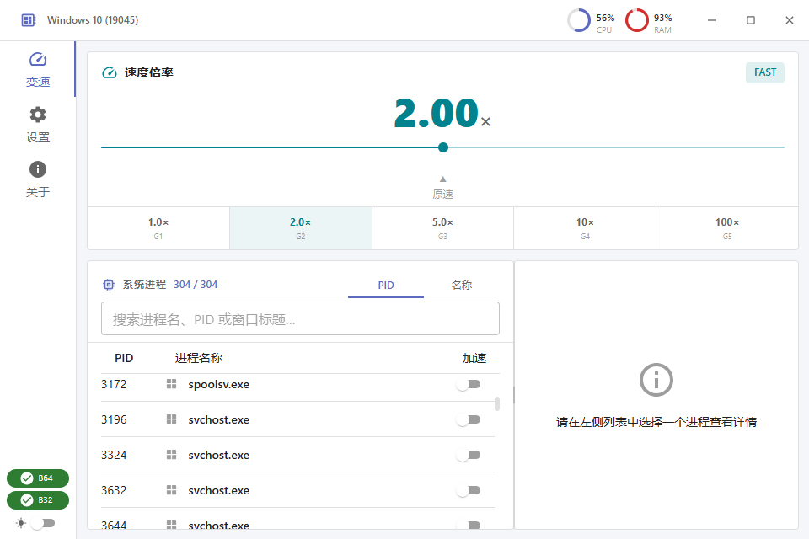The image size is (809, 539).
Task: Select the PID 3196 cell
Action: pos(114,420)
